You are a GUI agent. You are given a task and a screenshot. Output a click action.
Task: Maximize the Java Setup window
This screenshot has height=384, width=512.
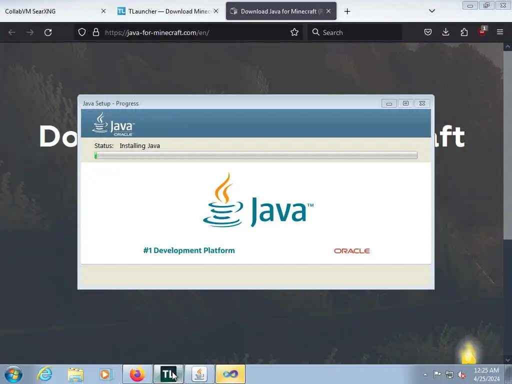pos(405,103)
